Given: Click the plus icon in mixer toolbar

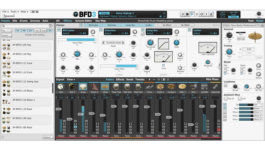Looking at the screenshot, I should click(149, 79).
